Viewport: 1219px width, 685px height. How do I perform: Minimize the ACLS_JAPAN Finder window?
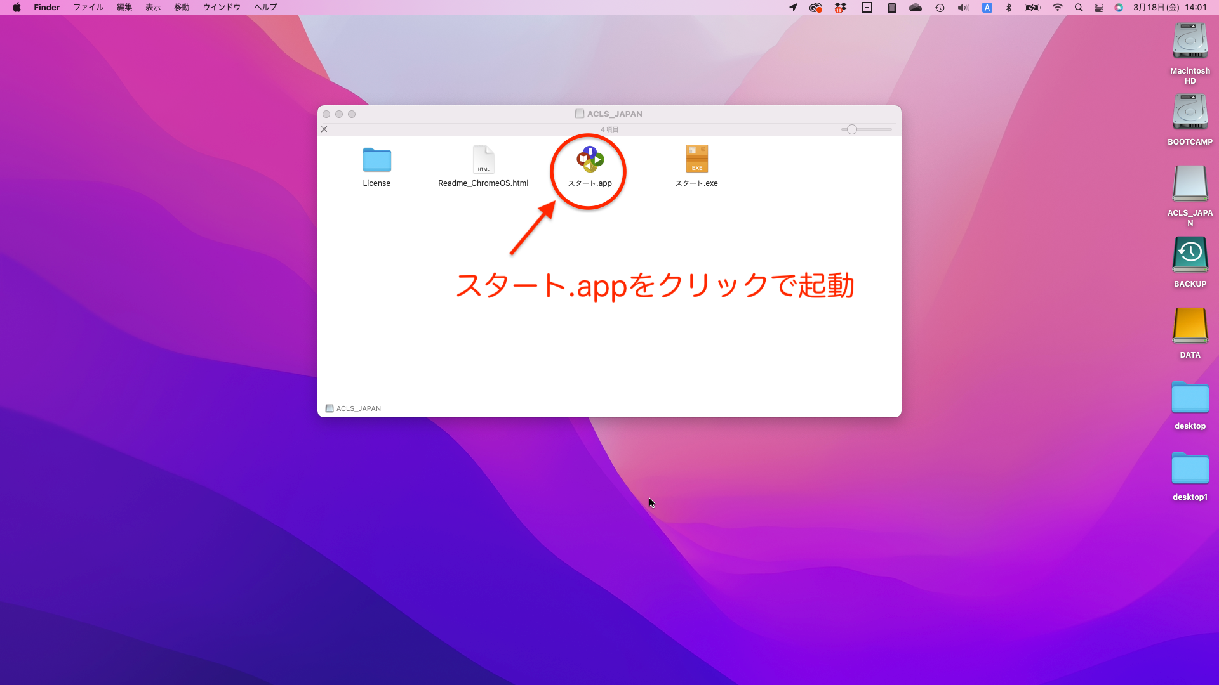coord(339,114)
